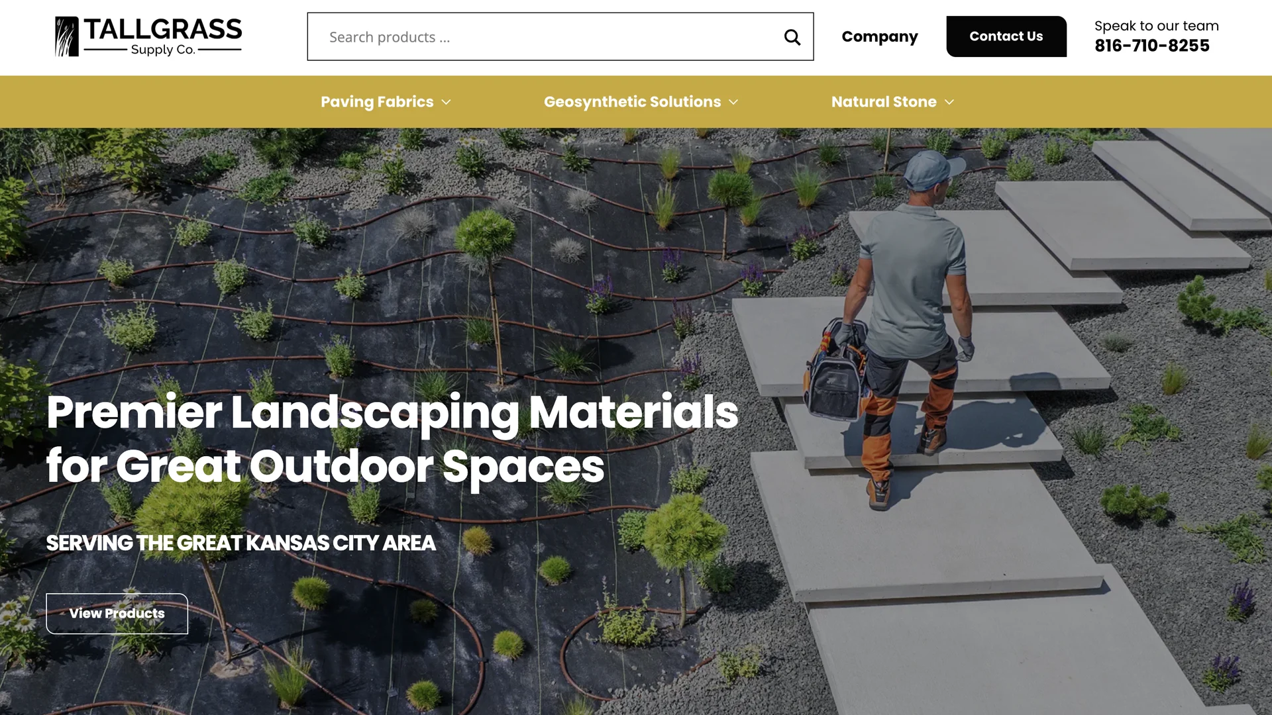Click the Tallgrass Supply Co. logo
The width and height of the screenshot is (1272, 715).
pyautogui.click(x=148, y=36)
